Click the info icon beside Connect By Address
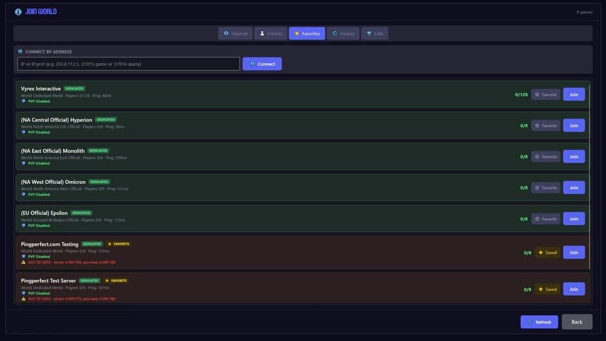This screenshot has width=606, height=341. tap(20, 52)
